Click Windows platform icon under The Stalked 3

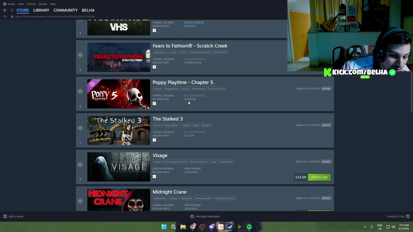tap(154, 140)
